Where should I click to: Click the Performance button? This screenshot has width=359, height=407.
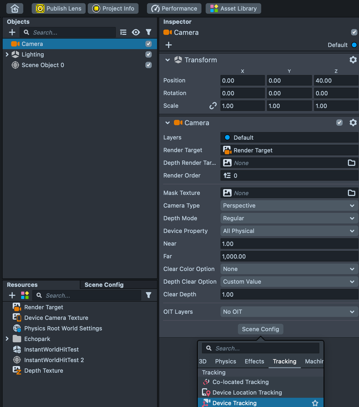(x=174, y=8)
